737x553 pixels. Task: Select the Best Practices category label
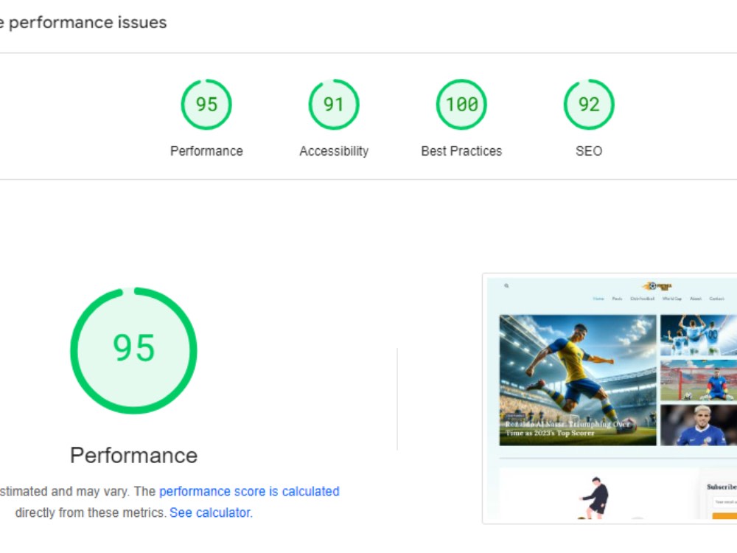461,151
